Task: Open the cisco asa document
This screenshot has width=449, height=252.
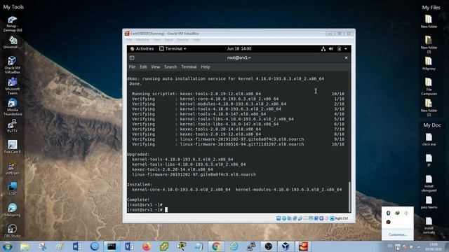Action: [x=429, y=139]
